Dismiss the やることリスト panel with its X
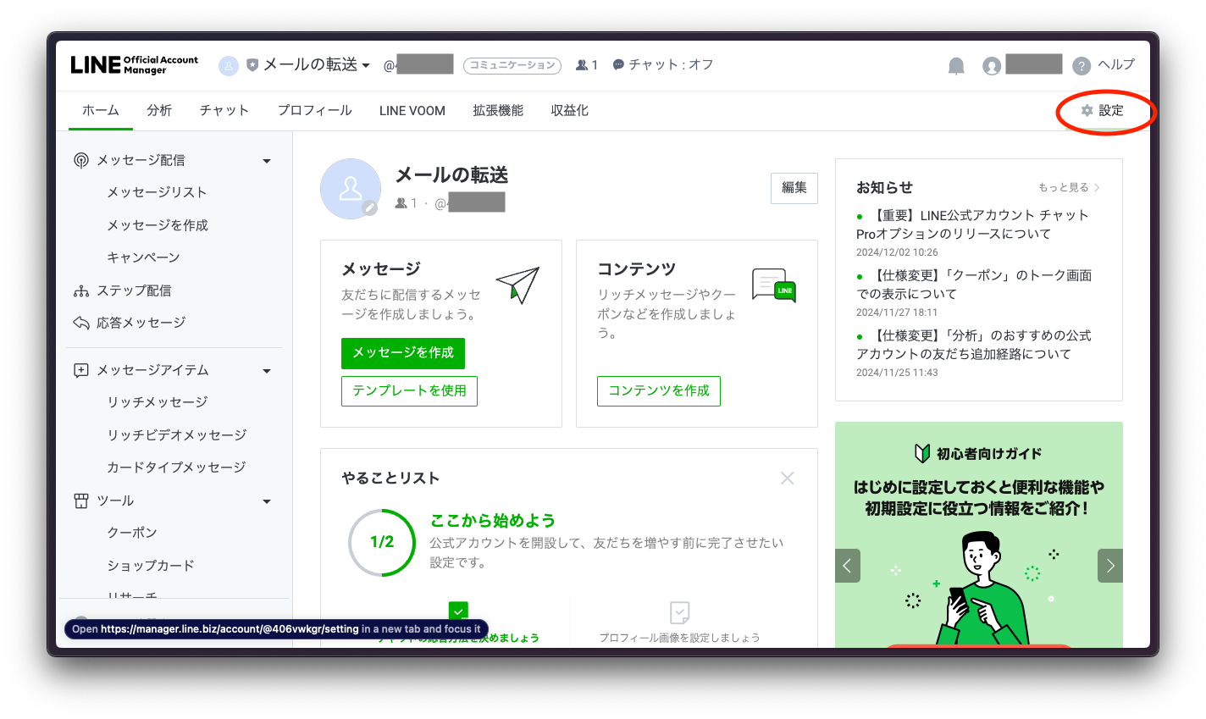This screenshot has height=719, width=1206. click(787, 478)
